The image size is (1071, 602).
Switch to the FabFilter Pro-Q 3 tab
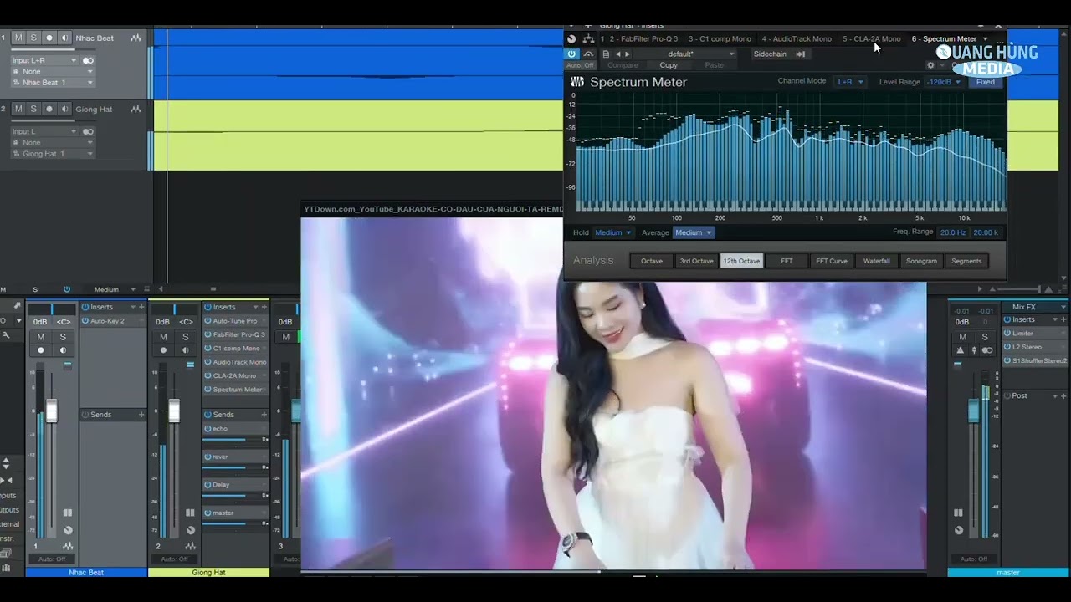[643, 39]
